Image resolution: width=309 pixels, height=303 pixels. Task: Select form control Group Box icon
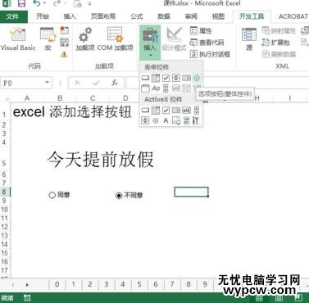pos(145,88)
